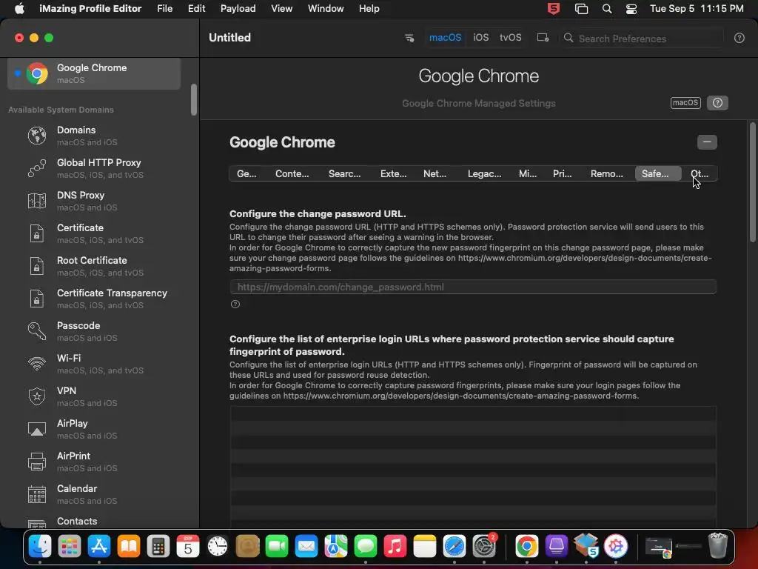Viewport: 758px width, 569px height.
Task: Open the Music app in the Dock
Action: 395,547
